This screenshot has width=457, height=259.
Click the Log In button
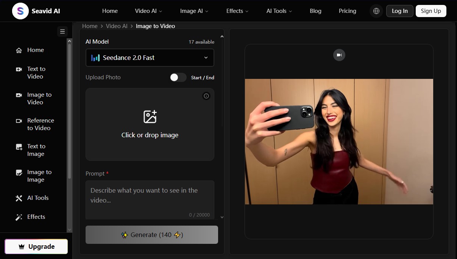coord(400,11)
